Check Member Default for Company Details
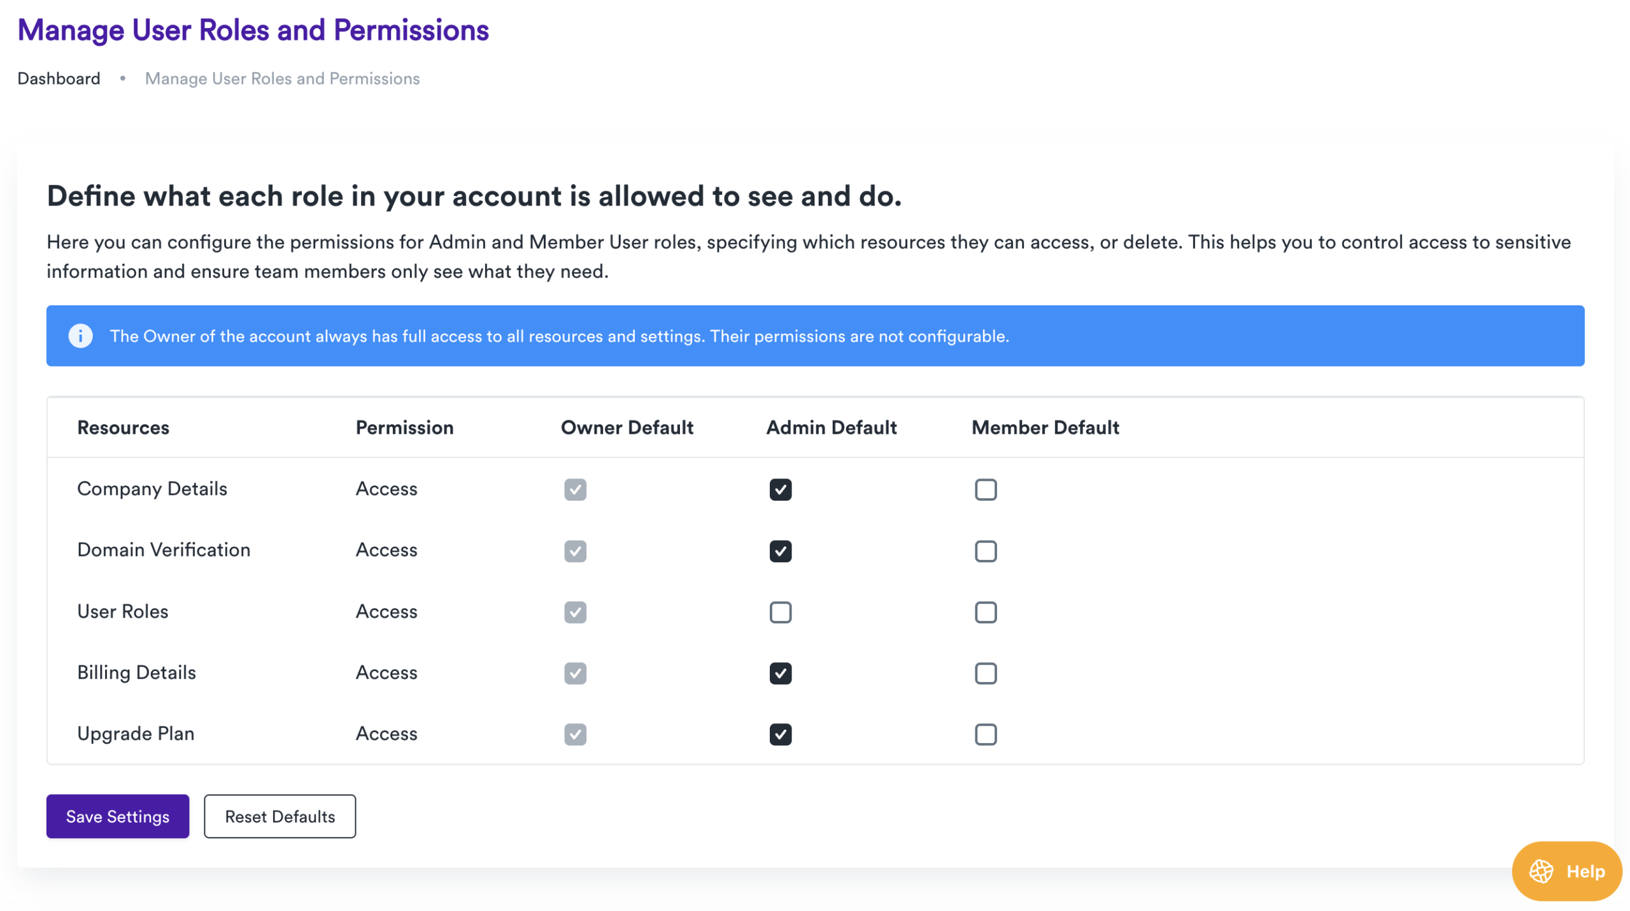This screenshot has width=1630, height=911. (x=985, y=489)
